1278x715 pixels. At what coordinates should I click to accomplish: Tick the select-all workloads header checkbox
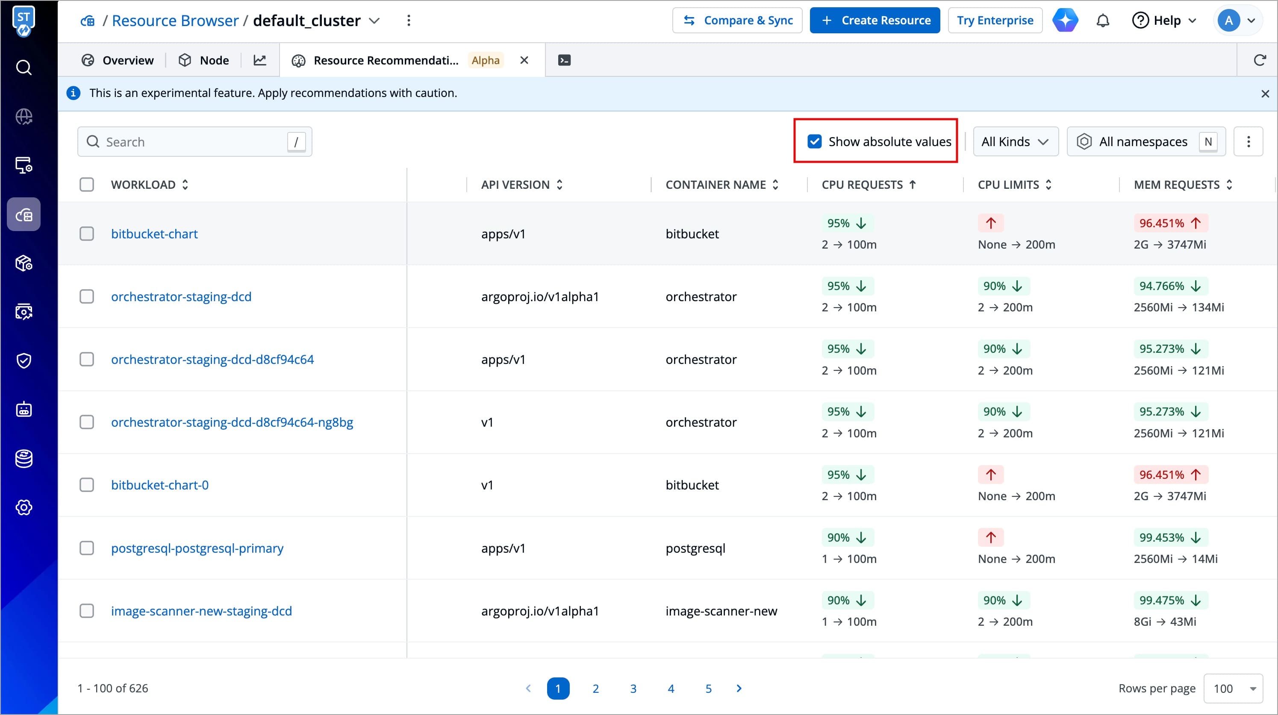pos(87,185)
